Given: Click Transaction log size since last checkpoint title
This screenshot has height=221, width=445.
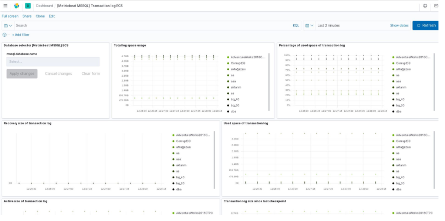Looking at the screenshot, I should tap(255, 201).
